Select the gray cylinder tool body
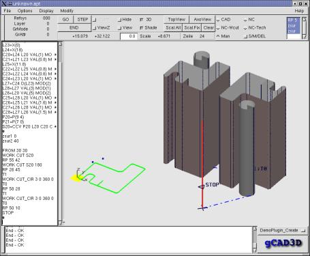The width and height of the screenshot is (310, 256). tap(247, 148)
